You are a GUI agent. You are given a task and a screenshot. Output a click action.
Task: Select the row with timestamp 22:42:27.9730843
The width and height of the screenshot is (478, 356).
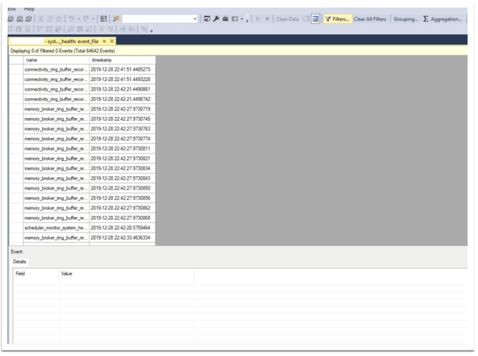pyautogui.click(x=82, y=178)
